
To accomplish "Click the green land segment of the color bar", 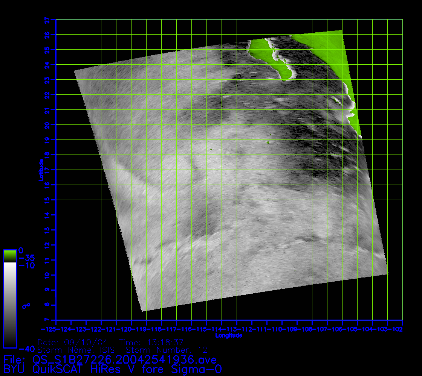I will pos(10,256).
